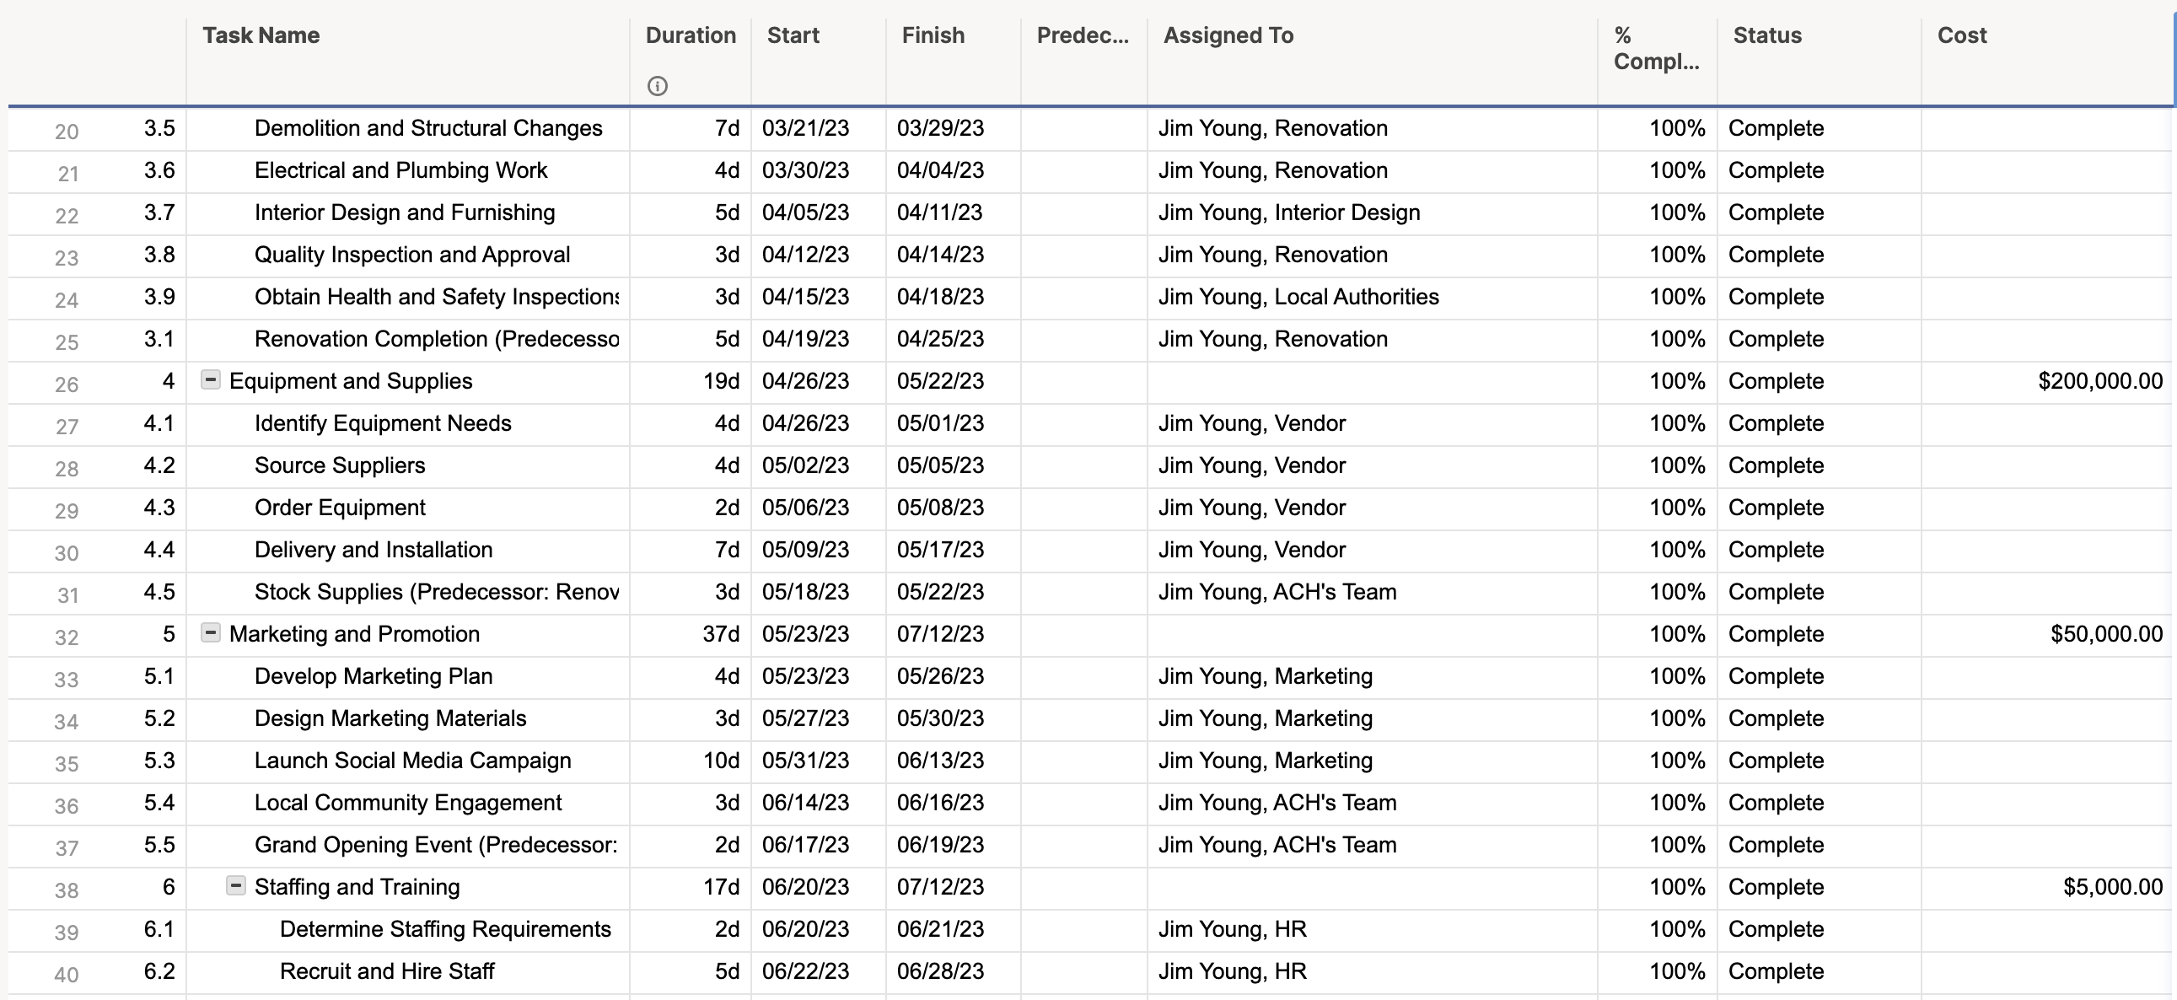This screenshot has height=1000, width=2177.
Task: Click the 07/12/23 finish date of Staffing and Training
Action: tap(941, 887)
